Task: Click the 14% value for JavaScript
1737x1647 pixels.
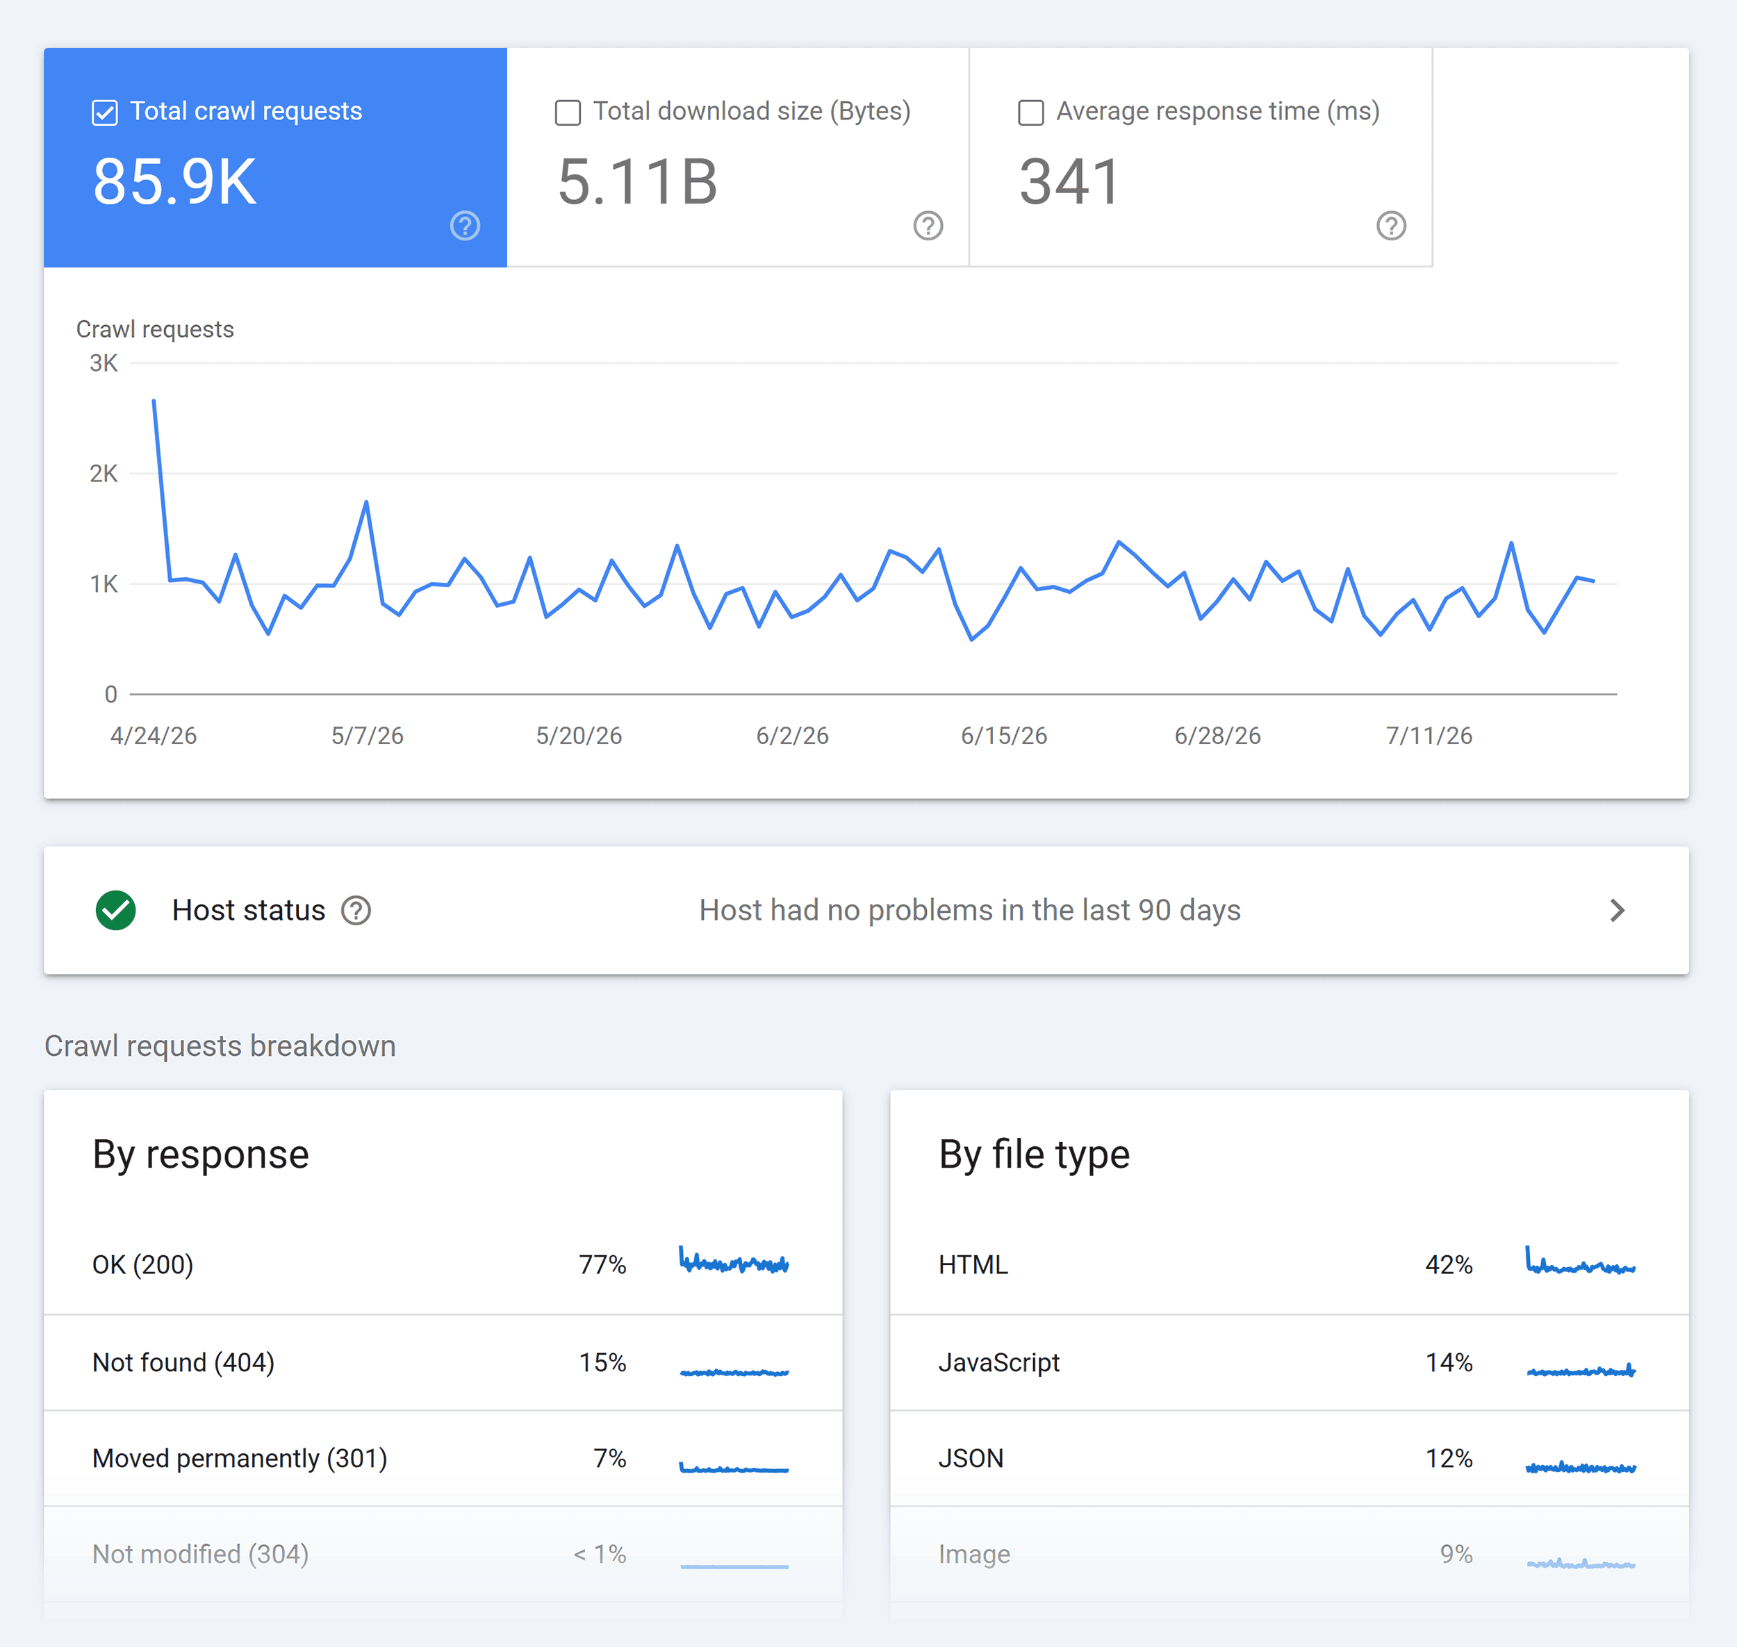Action: click(1449, 1363)
